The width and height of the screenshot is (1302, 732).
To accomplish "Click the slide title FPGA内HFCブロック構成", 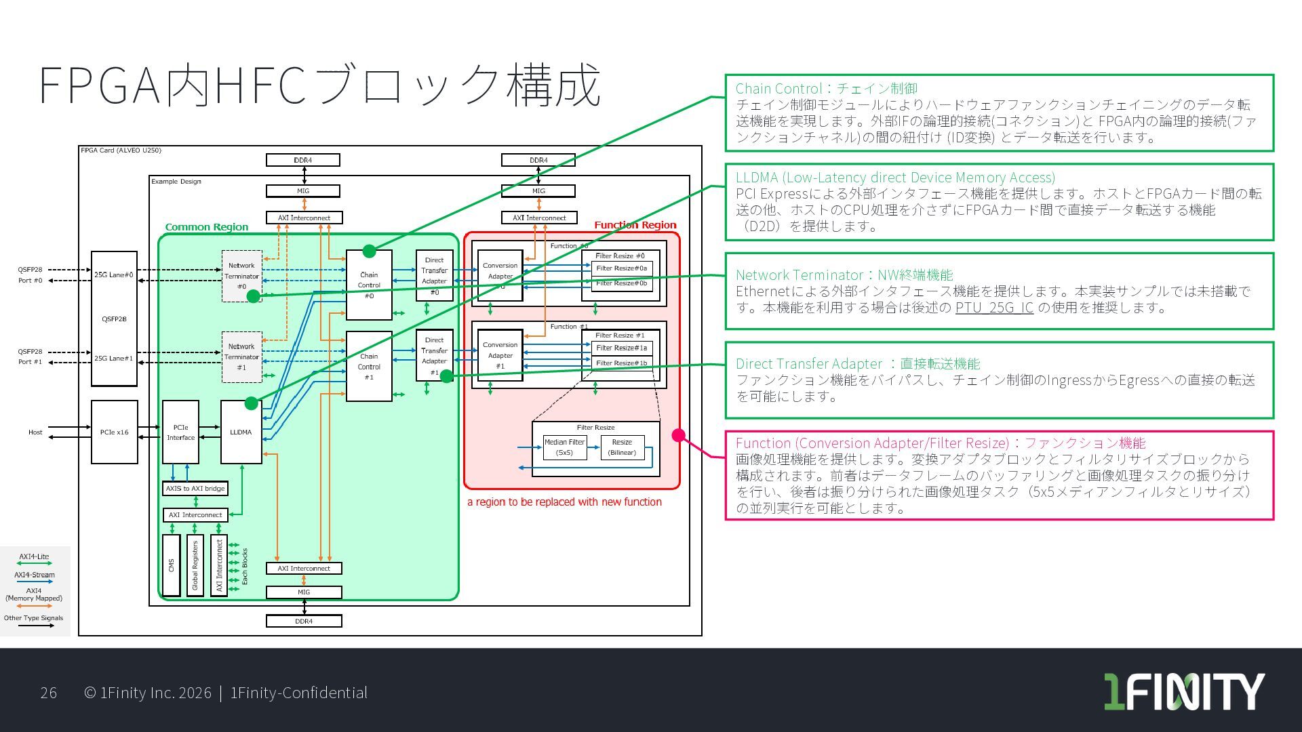I will 319,85.
